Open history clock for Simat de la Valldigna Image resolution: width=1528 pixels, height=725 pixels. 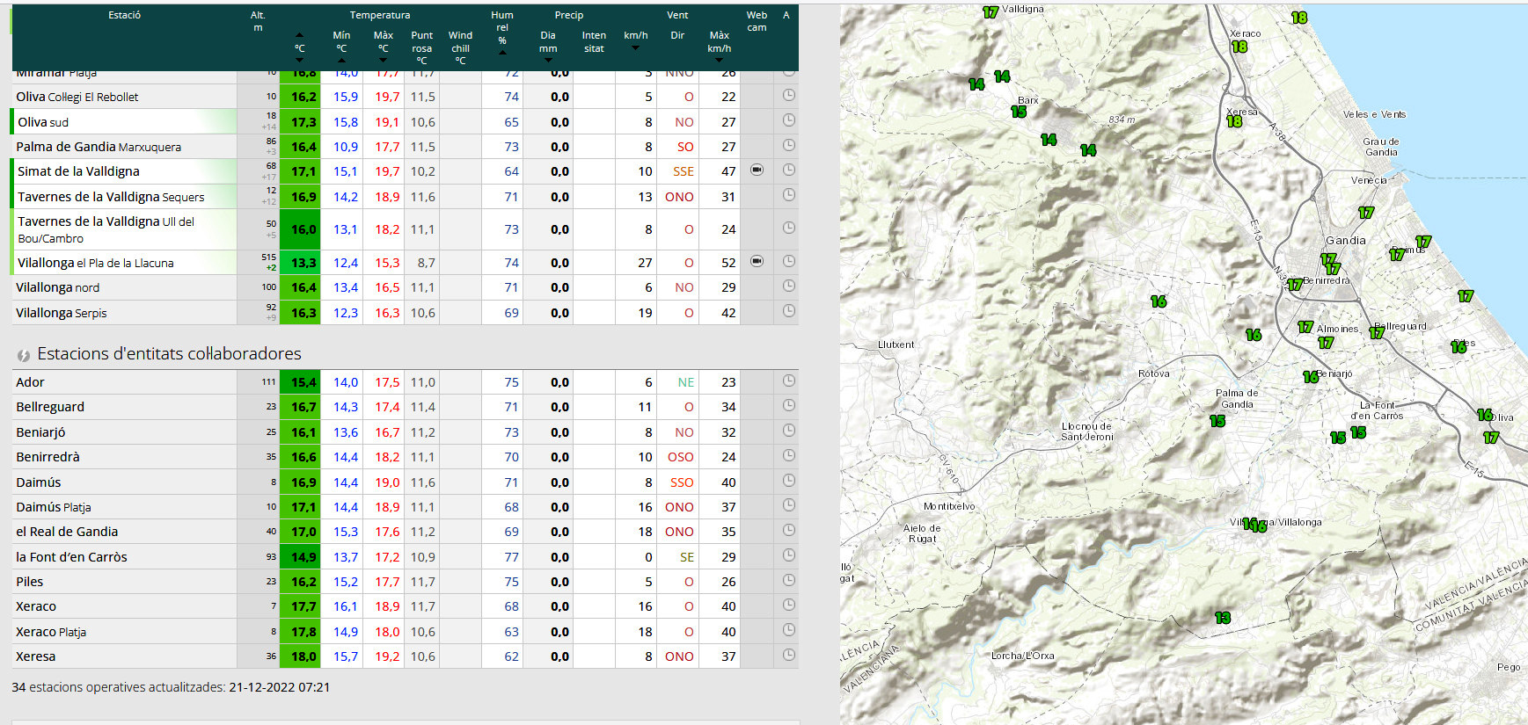point(789,170)
